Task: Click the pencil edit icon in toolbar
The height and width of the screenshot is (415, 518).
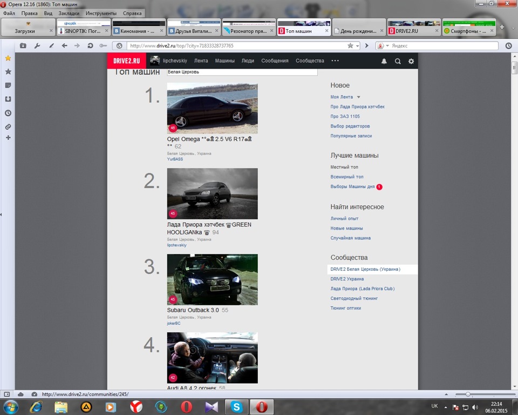Action: [51, 46]
